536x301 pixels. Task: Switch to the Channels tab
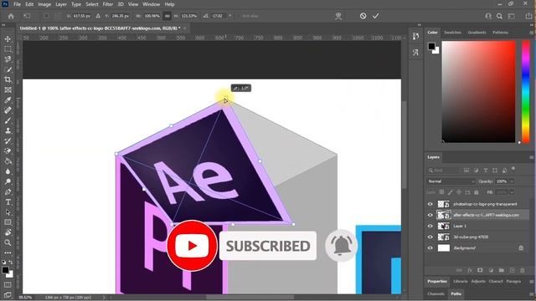[435, 293]
